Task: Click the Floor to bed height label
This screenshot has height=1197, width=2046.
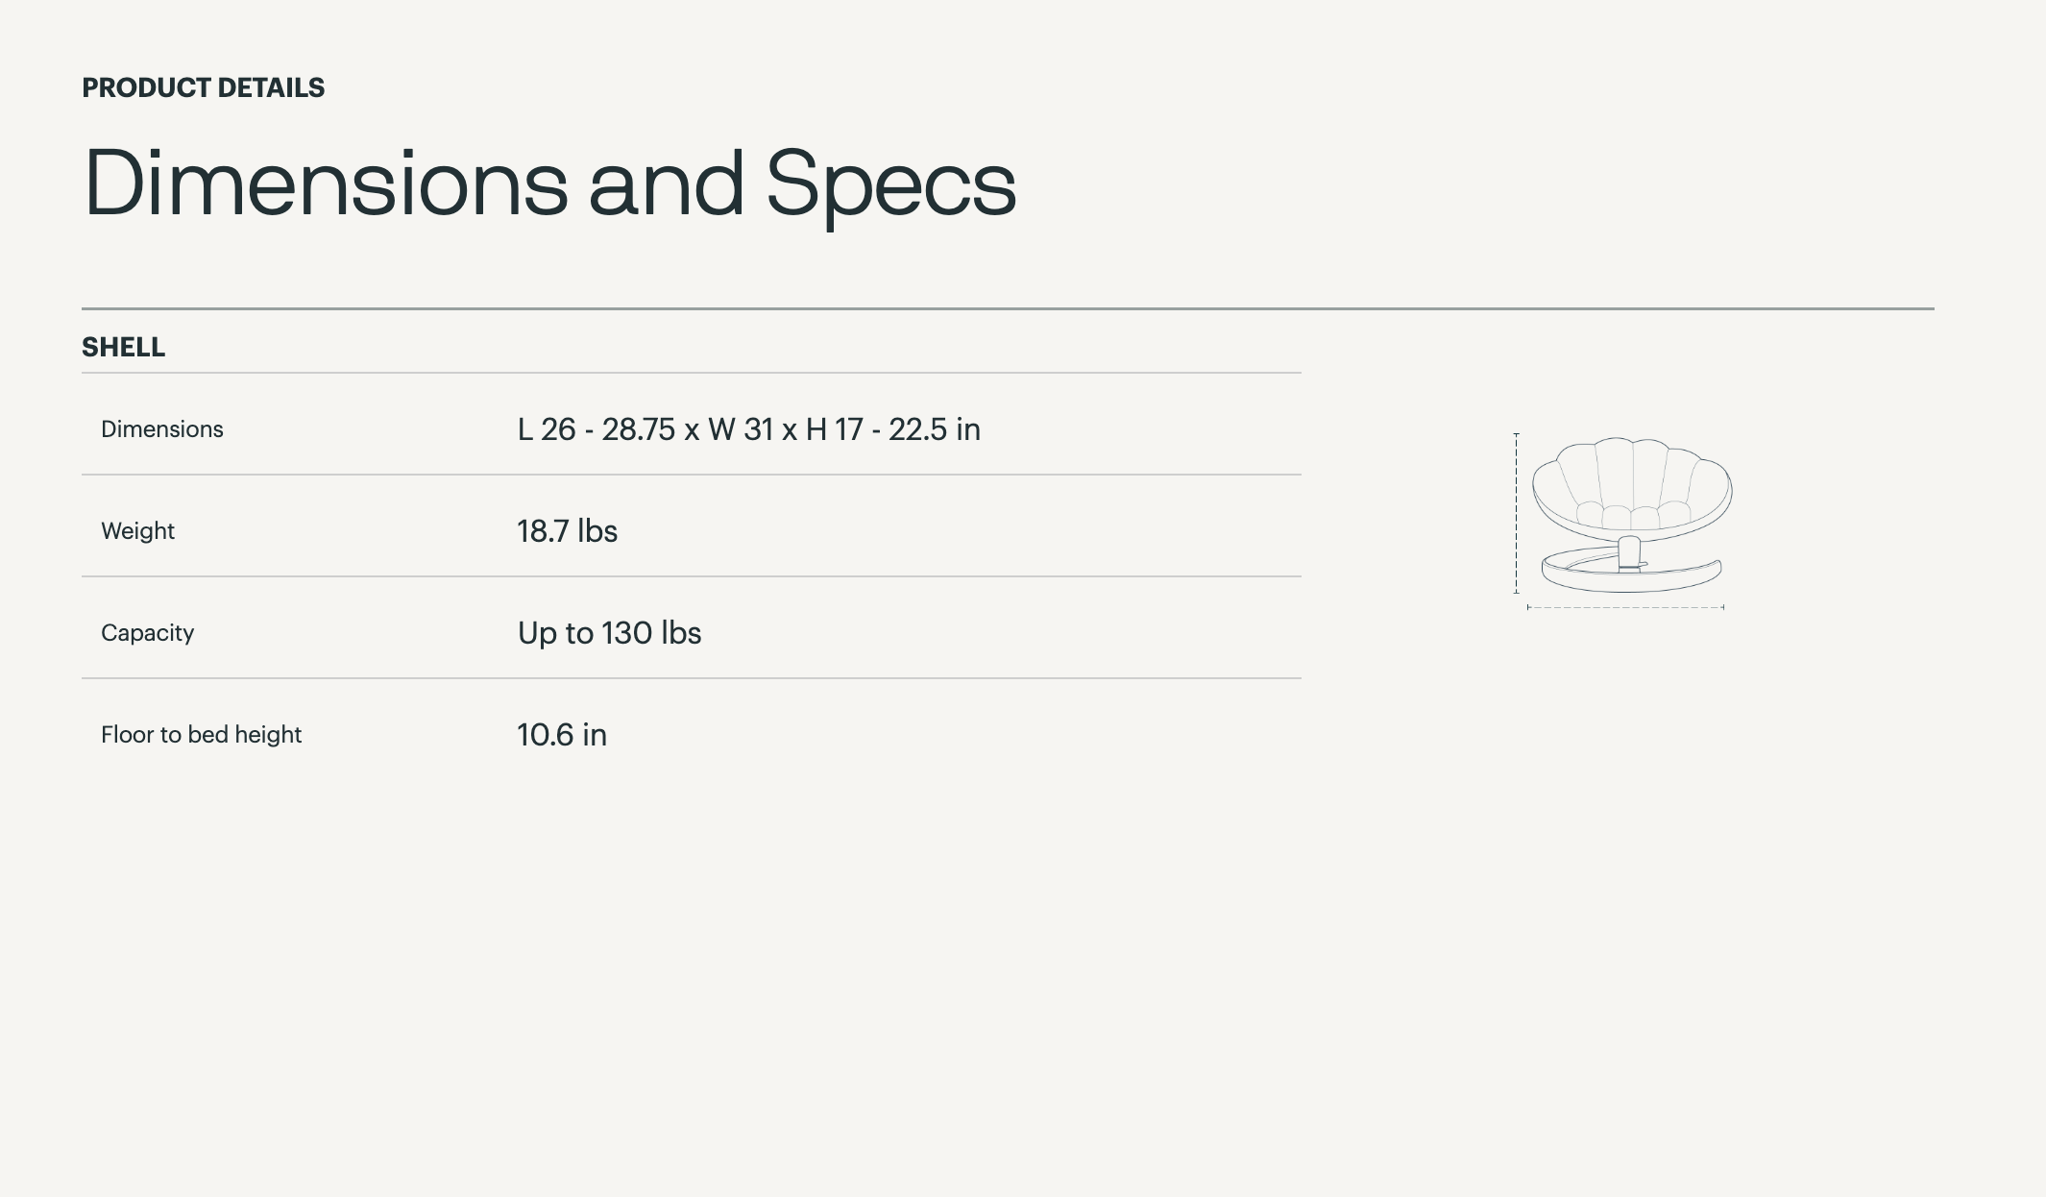Action: tap(201, 735)
